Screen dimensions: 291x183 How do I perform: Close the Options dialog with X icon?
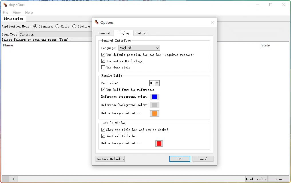(x=212, y=23)
